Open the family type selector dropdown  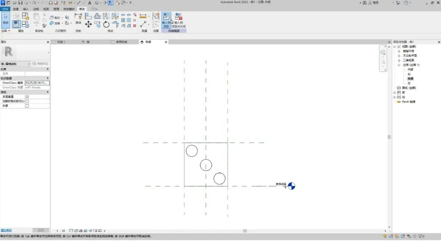tap(15, 64)
